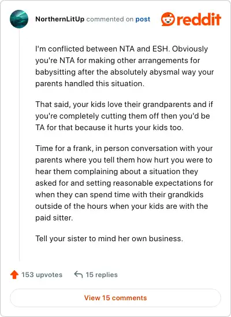
Task: Open NorthernLitUp's round avatar image
Action: [19, 19]
